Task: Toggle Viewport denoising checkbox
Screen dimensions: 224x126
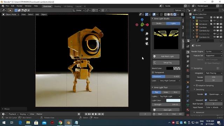Action: click(206, 100)
